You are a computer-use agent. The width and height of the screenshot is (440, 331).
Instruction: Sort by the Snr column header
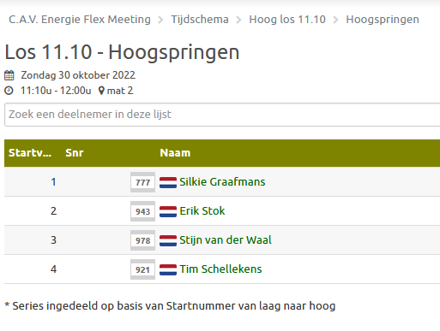coord(75,153)
